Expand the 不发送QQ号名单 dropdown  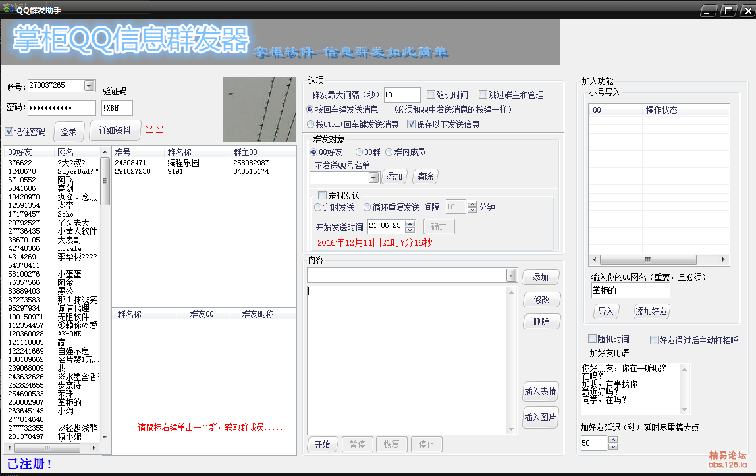(x=374, y=178)
